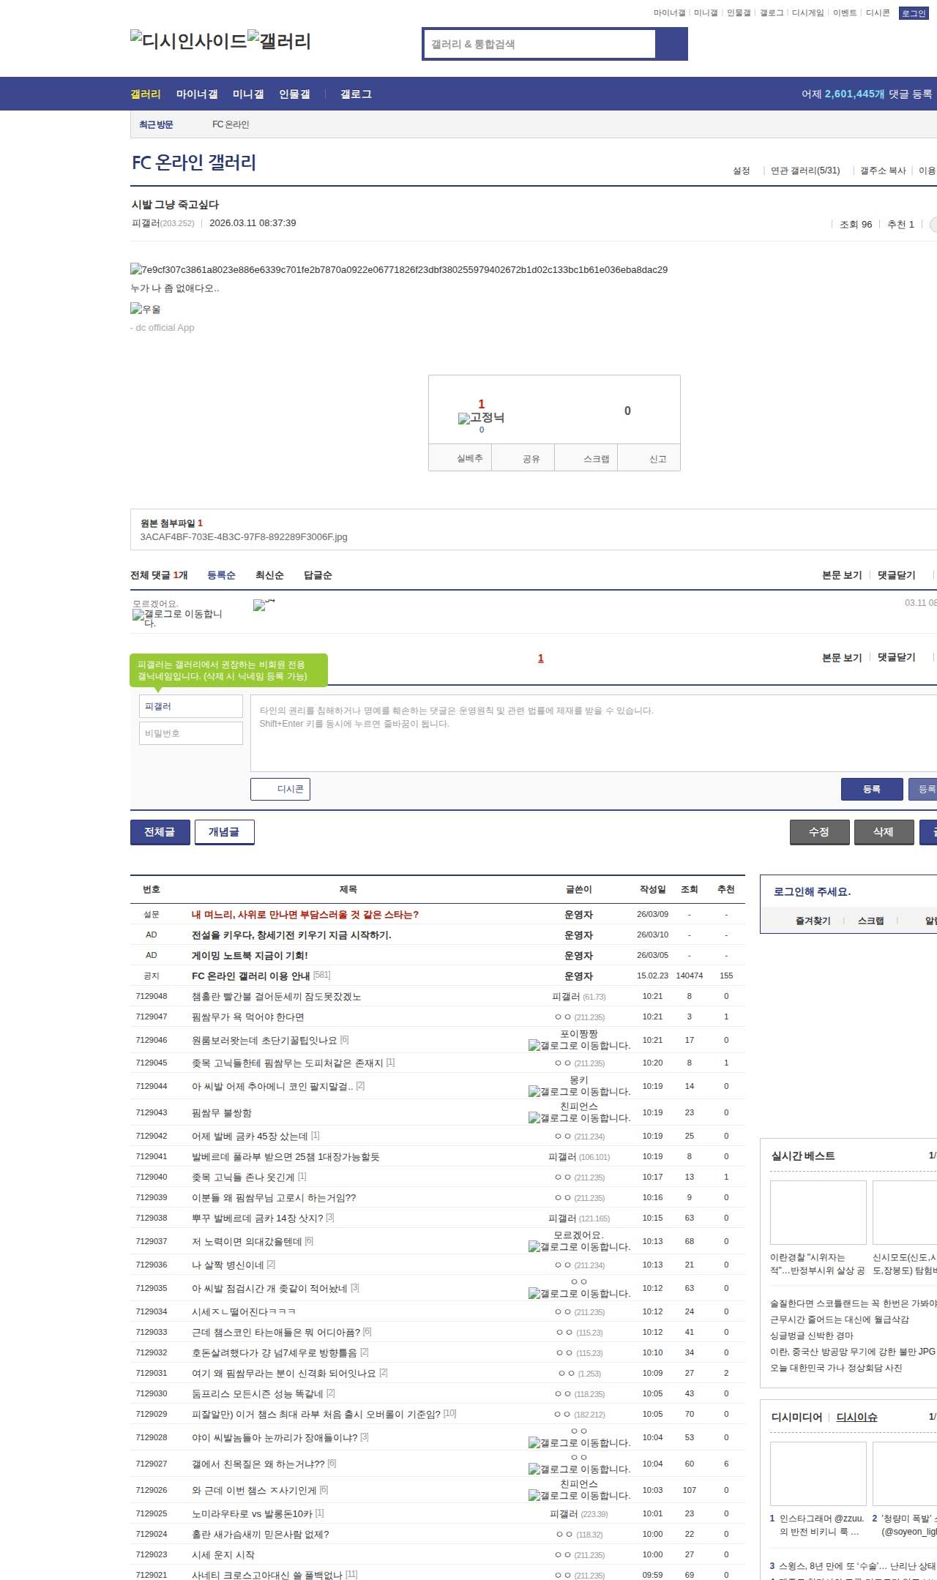Click the 고정닉 icon in the vote box
This screenshot has width=937, height=1580.
click(x=464, y=419)
